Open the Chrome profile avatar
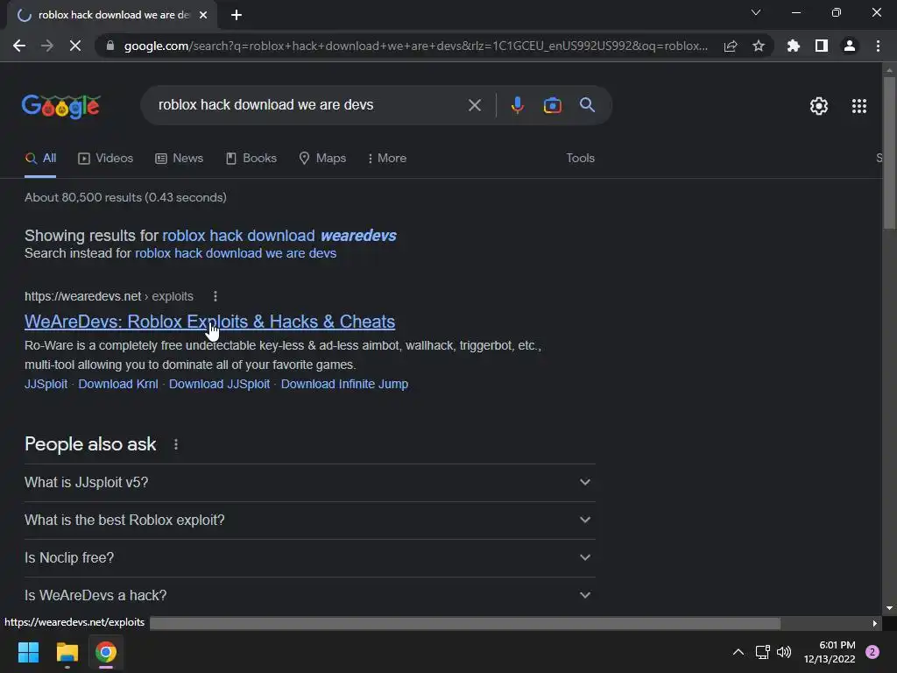 click(x=850, y=46)
